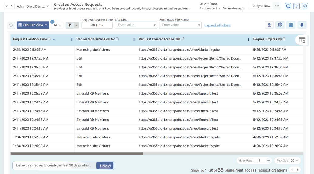314x174 pixels.
Task: Click the refresh report icon
Action: tap(11, 25)
